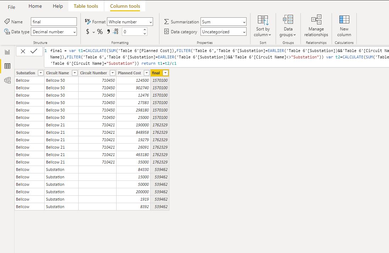
Task: Click the Summarization sigma icon
Action: coord(167,22)
